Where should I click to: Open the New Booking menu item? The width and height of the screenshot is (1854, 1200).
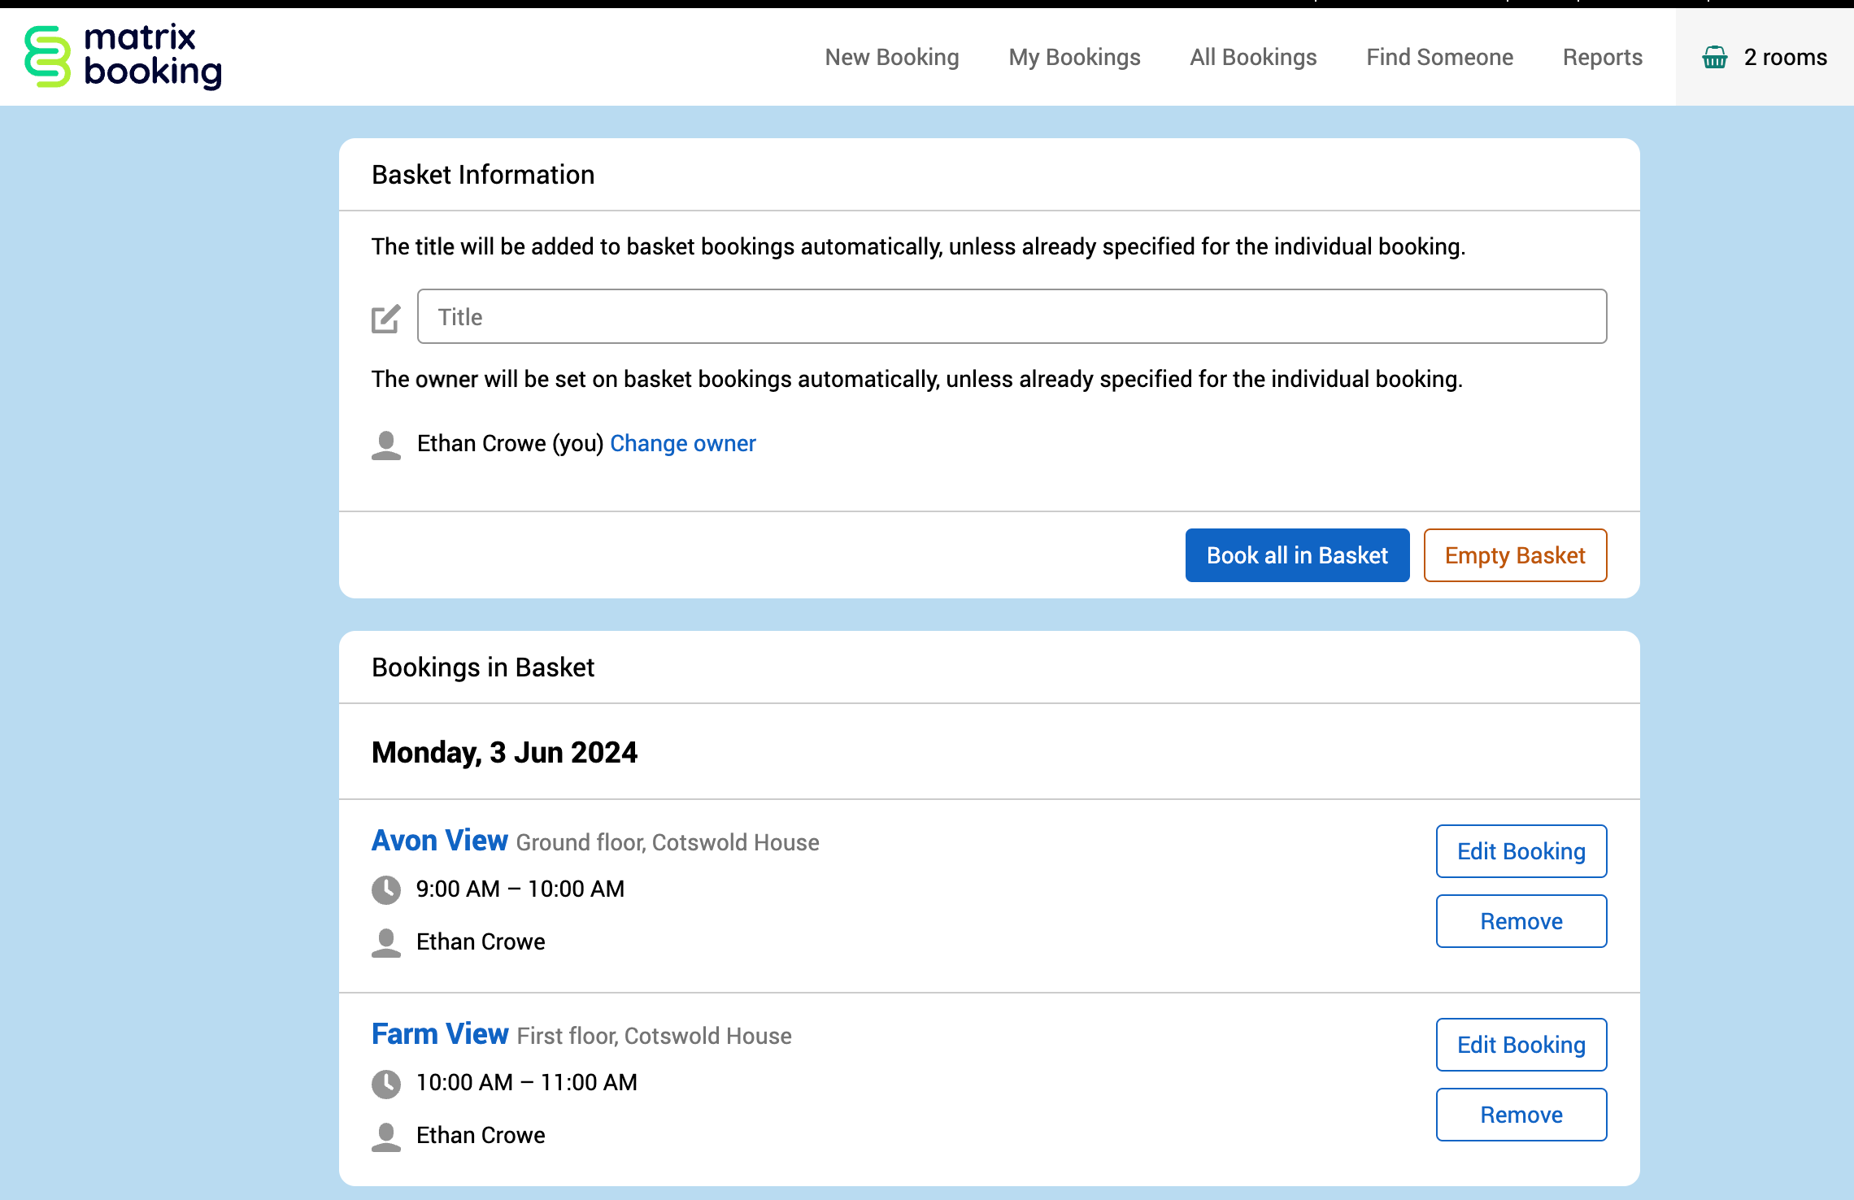pyautogui.click(x=892, y=57)
